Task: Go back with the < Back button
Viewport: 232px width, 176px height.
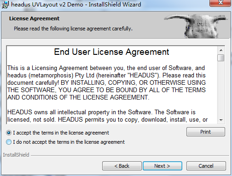Action: [122, 166]
